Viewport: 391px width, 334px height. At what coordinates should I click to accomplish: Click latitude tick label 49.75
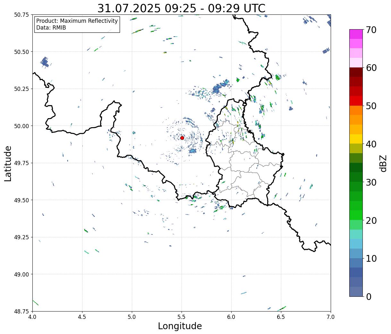tap(21, 163)
